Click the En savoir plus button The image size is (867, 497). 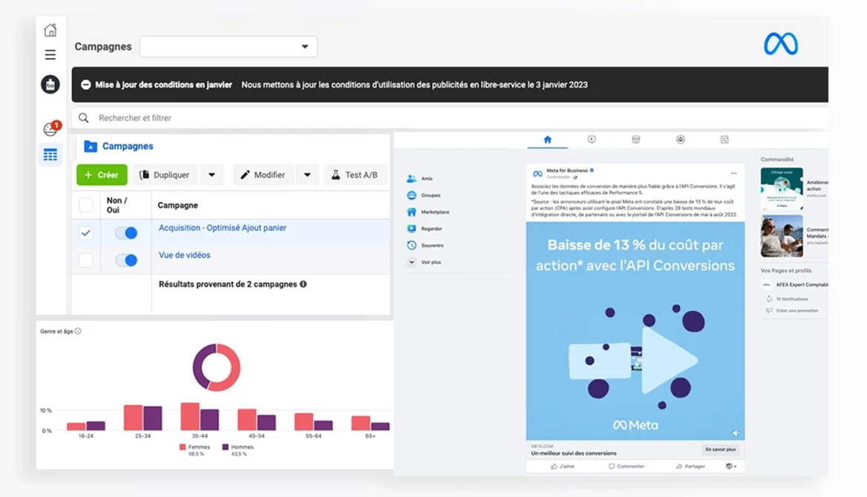[721, 450]
